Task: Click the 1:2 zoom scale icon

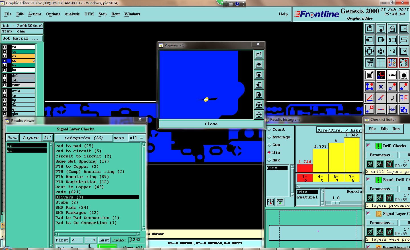Action: pos(392,51)
